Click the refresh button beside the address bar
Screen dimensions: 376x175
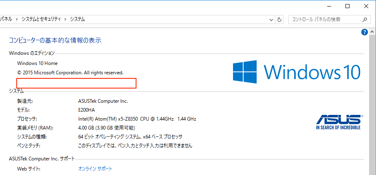pos(279,19)
